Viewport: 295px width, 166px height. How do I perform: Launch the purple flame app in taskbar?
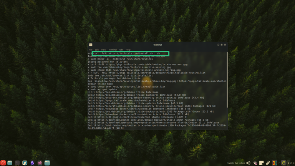tap(32, 163)
